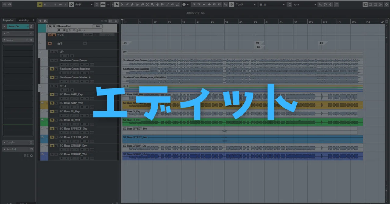Click the Redo arrow icon

(10, 5)
